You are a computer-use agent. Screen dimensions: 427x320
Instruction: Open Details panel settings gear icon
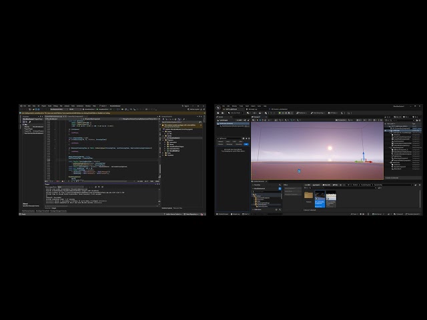click(x=249, y=139)
